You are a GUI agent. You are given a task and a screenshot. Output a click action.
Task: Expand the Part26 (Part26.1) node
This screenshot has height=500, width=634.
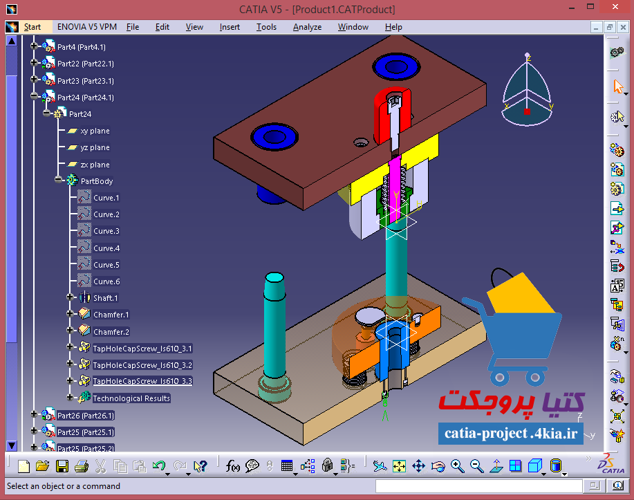click(x=34, y=415)
